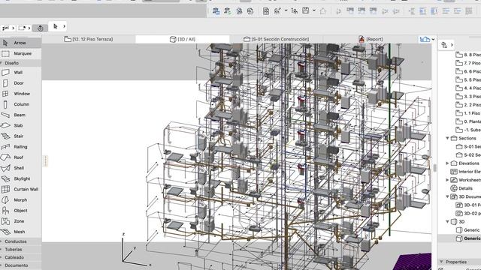481x270 pixels.
Task: Open 3D document 3D-02 in navigator
Action: coord(468,213)
